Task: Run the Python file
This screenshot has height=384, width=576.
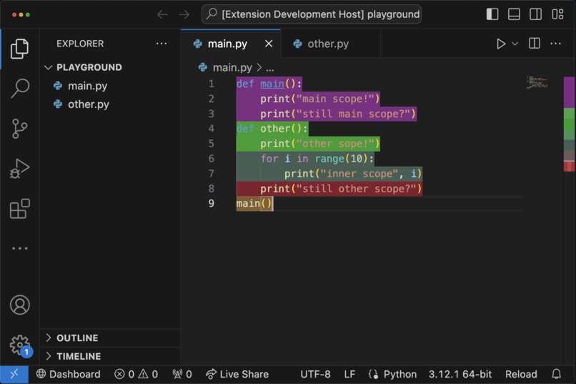Action: (x=501, y=44)
